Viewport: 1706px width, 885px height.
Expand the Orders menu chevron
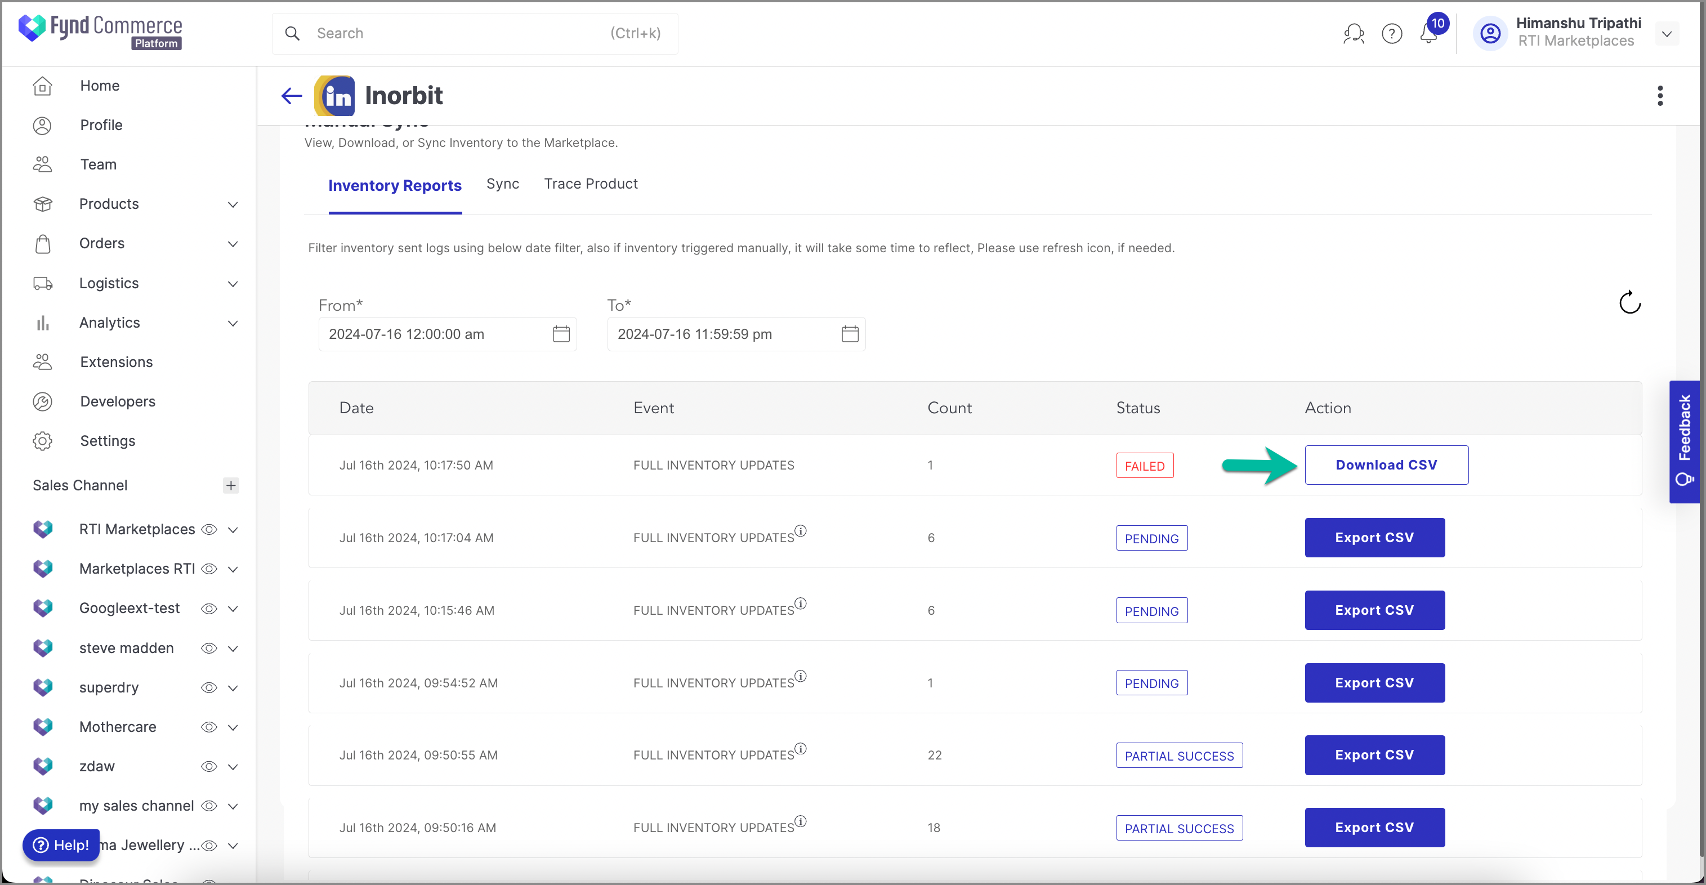click(233, 244)
